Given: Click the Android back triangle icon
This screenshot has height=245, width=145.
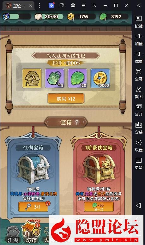Looking at the screenshot, I should click(x=139, y=206).
